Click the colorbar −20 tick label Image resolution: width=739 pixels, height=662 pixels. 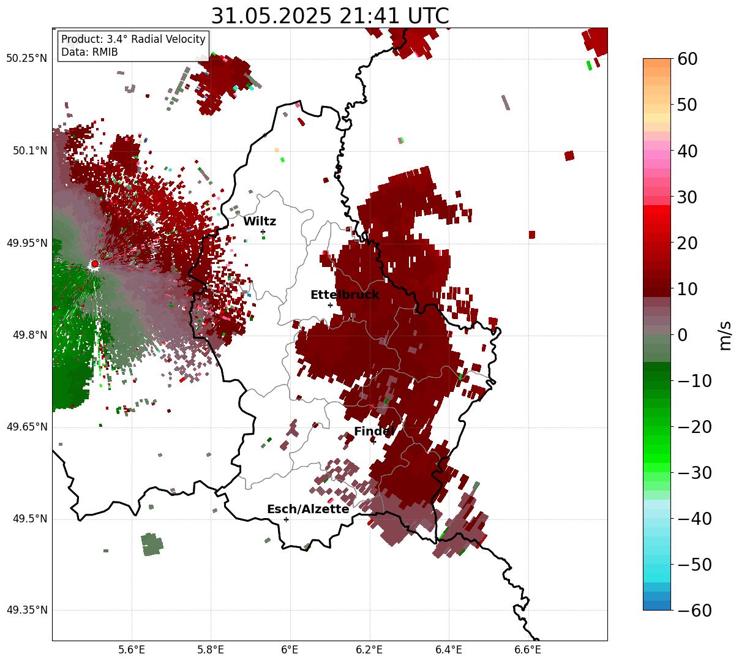[694, 427]
